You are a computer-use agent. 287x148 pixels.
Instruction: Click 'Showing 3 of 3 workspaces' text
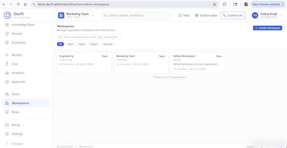[169, 77]
